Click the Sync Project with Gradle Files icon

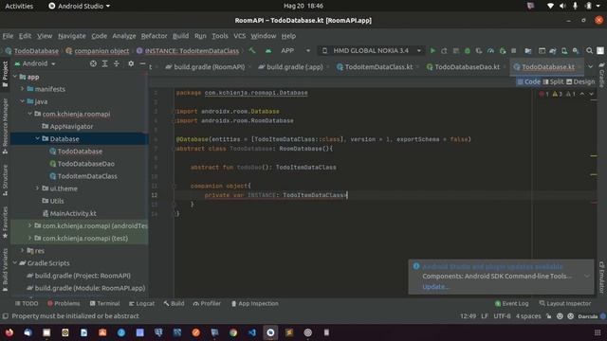tap(553, 50)
